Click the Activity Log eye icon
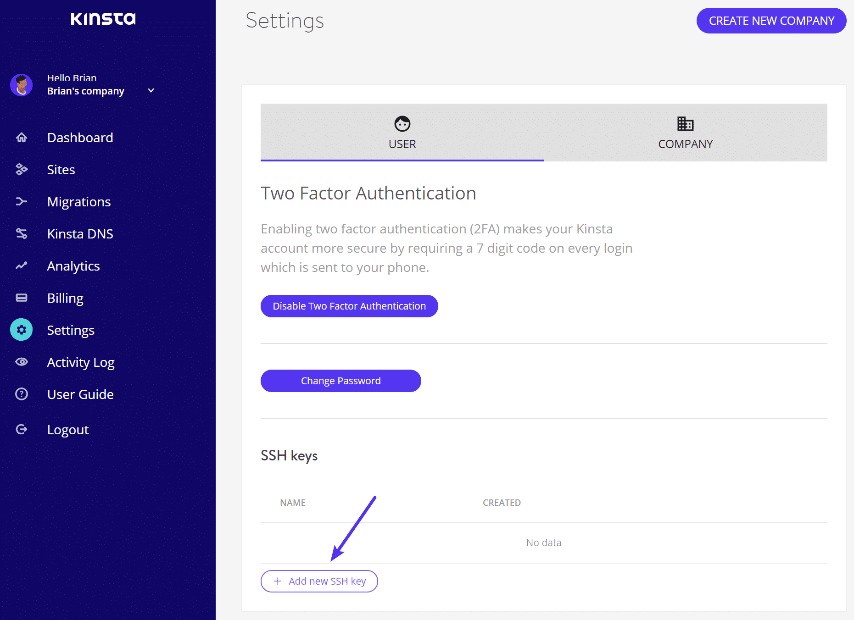854x620 pixels. 22,362
